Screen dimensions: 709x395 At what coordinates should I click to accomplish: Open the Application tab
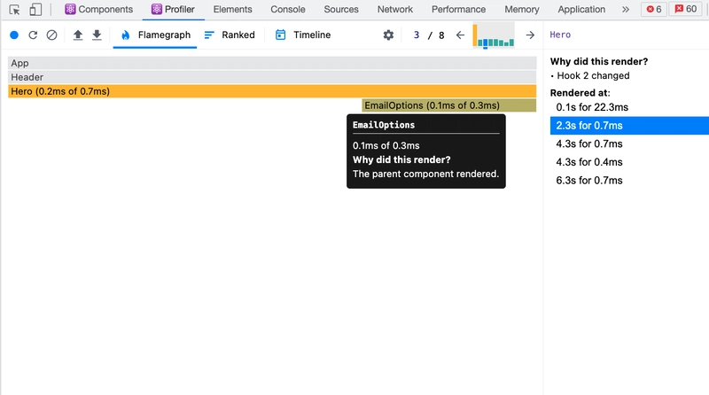pyautogui.click(x=581, y=10)
